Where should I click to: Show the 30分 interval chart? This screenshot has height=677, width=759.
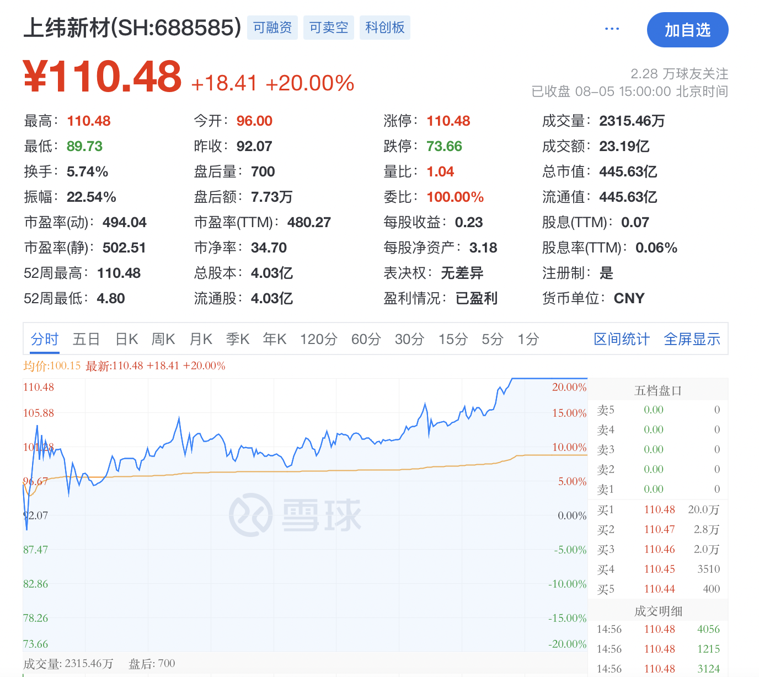coord(410,339)
